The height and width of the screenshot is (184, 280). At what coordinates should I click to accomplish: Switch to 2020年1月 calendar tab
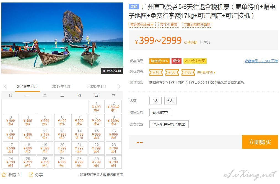pyautogui.click(x=97, y=86)
